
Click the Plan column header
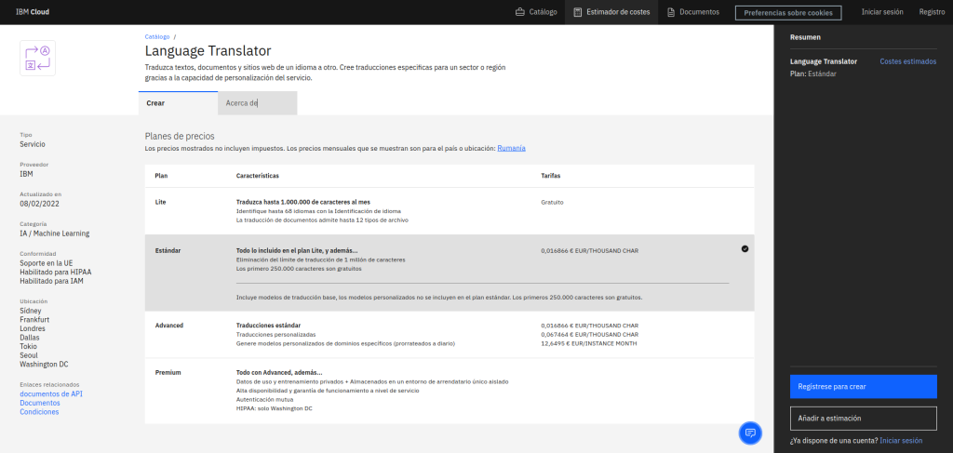161,176
